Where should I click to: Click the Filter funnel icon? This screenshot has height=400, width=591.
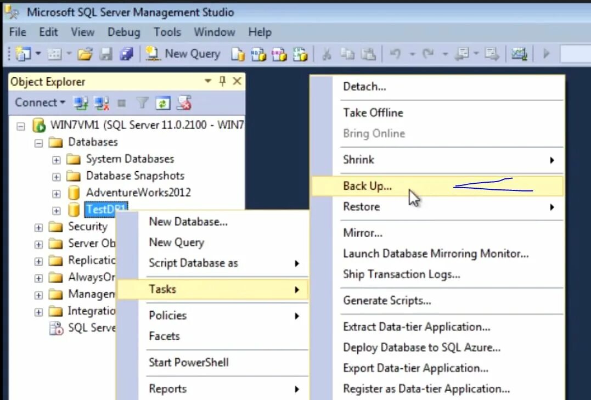(x=142, y=103)
